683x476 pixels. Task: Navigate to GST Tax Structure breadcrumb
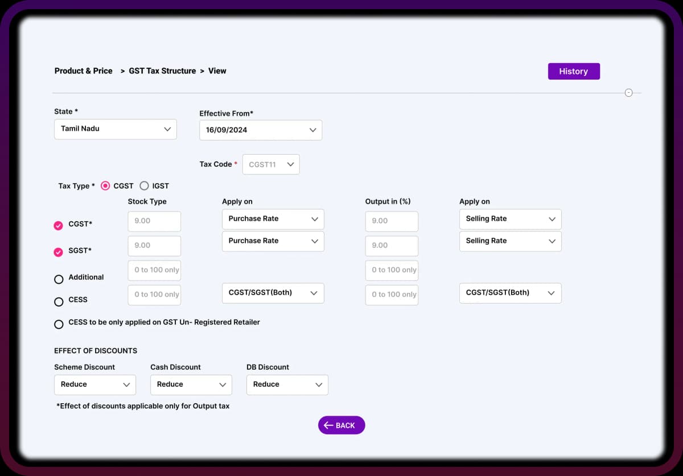pyautogui.click(x=162, y=71)
